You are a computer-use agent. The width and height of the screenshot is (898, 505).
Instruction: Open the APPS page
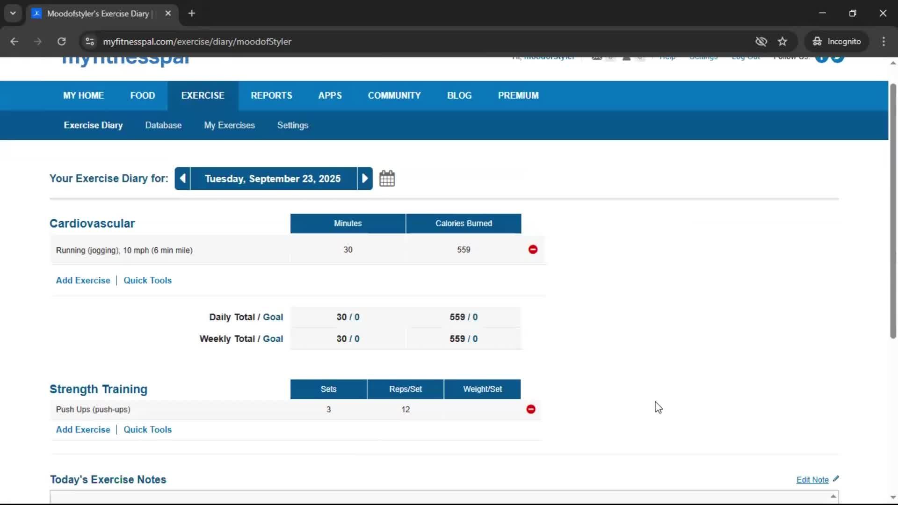330,95
